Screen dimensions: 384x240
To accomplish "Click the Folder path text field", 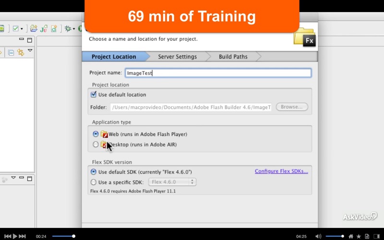I will [x=191, y=107].
